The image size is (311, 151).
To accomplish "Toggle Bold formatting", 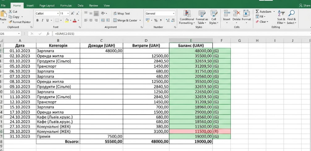I will 37,20.
